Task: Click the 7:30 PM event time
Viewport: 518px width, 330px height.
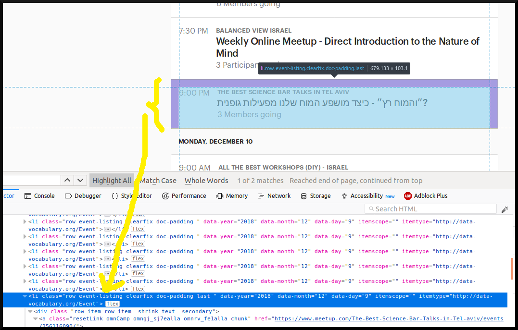Action: pyautogui.click(x=193, y=31)
